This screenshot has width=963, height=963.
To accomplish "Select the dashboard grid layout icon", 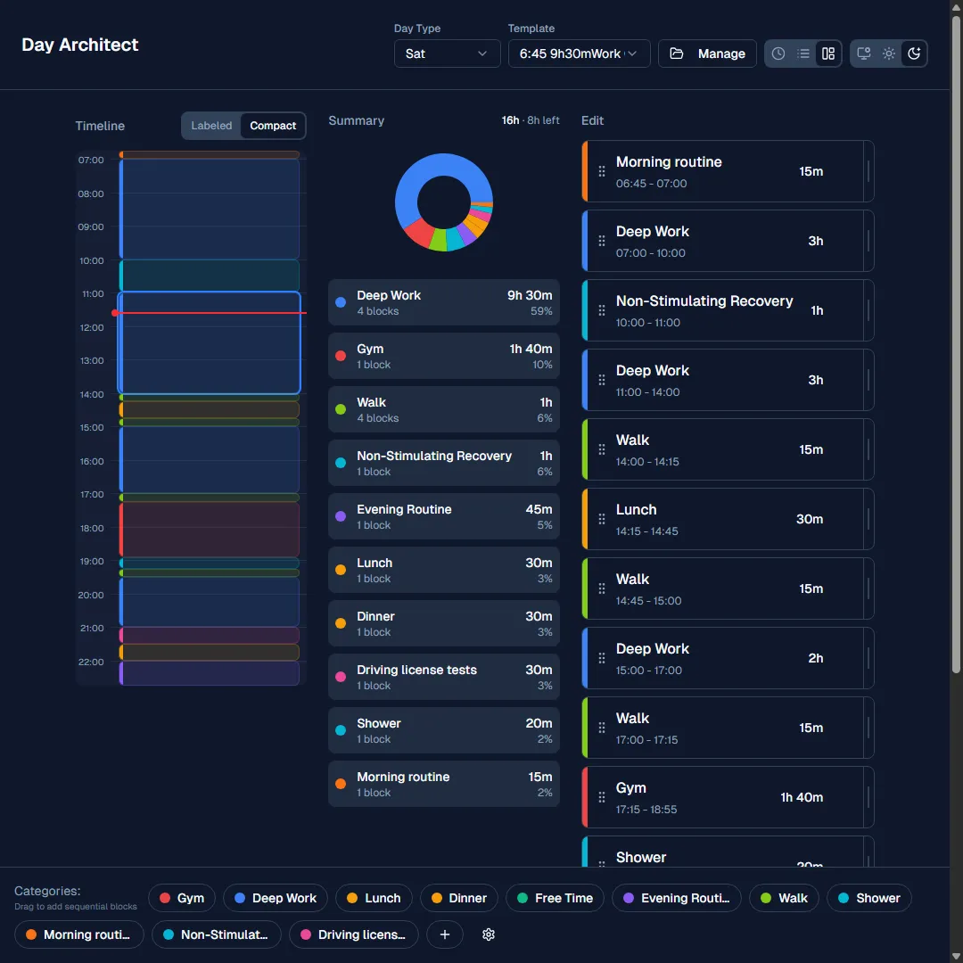I will pos(828,53).
